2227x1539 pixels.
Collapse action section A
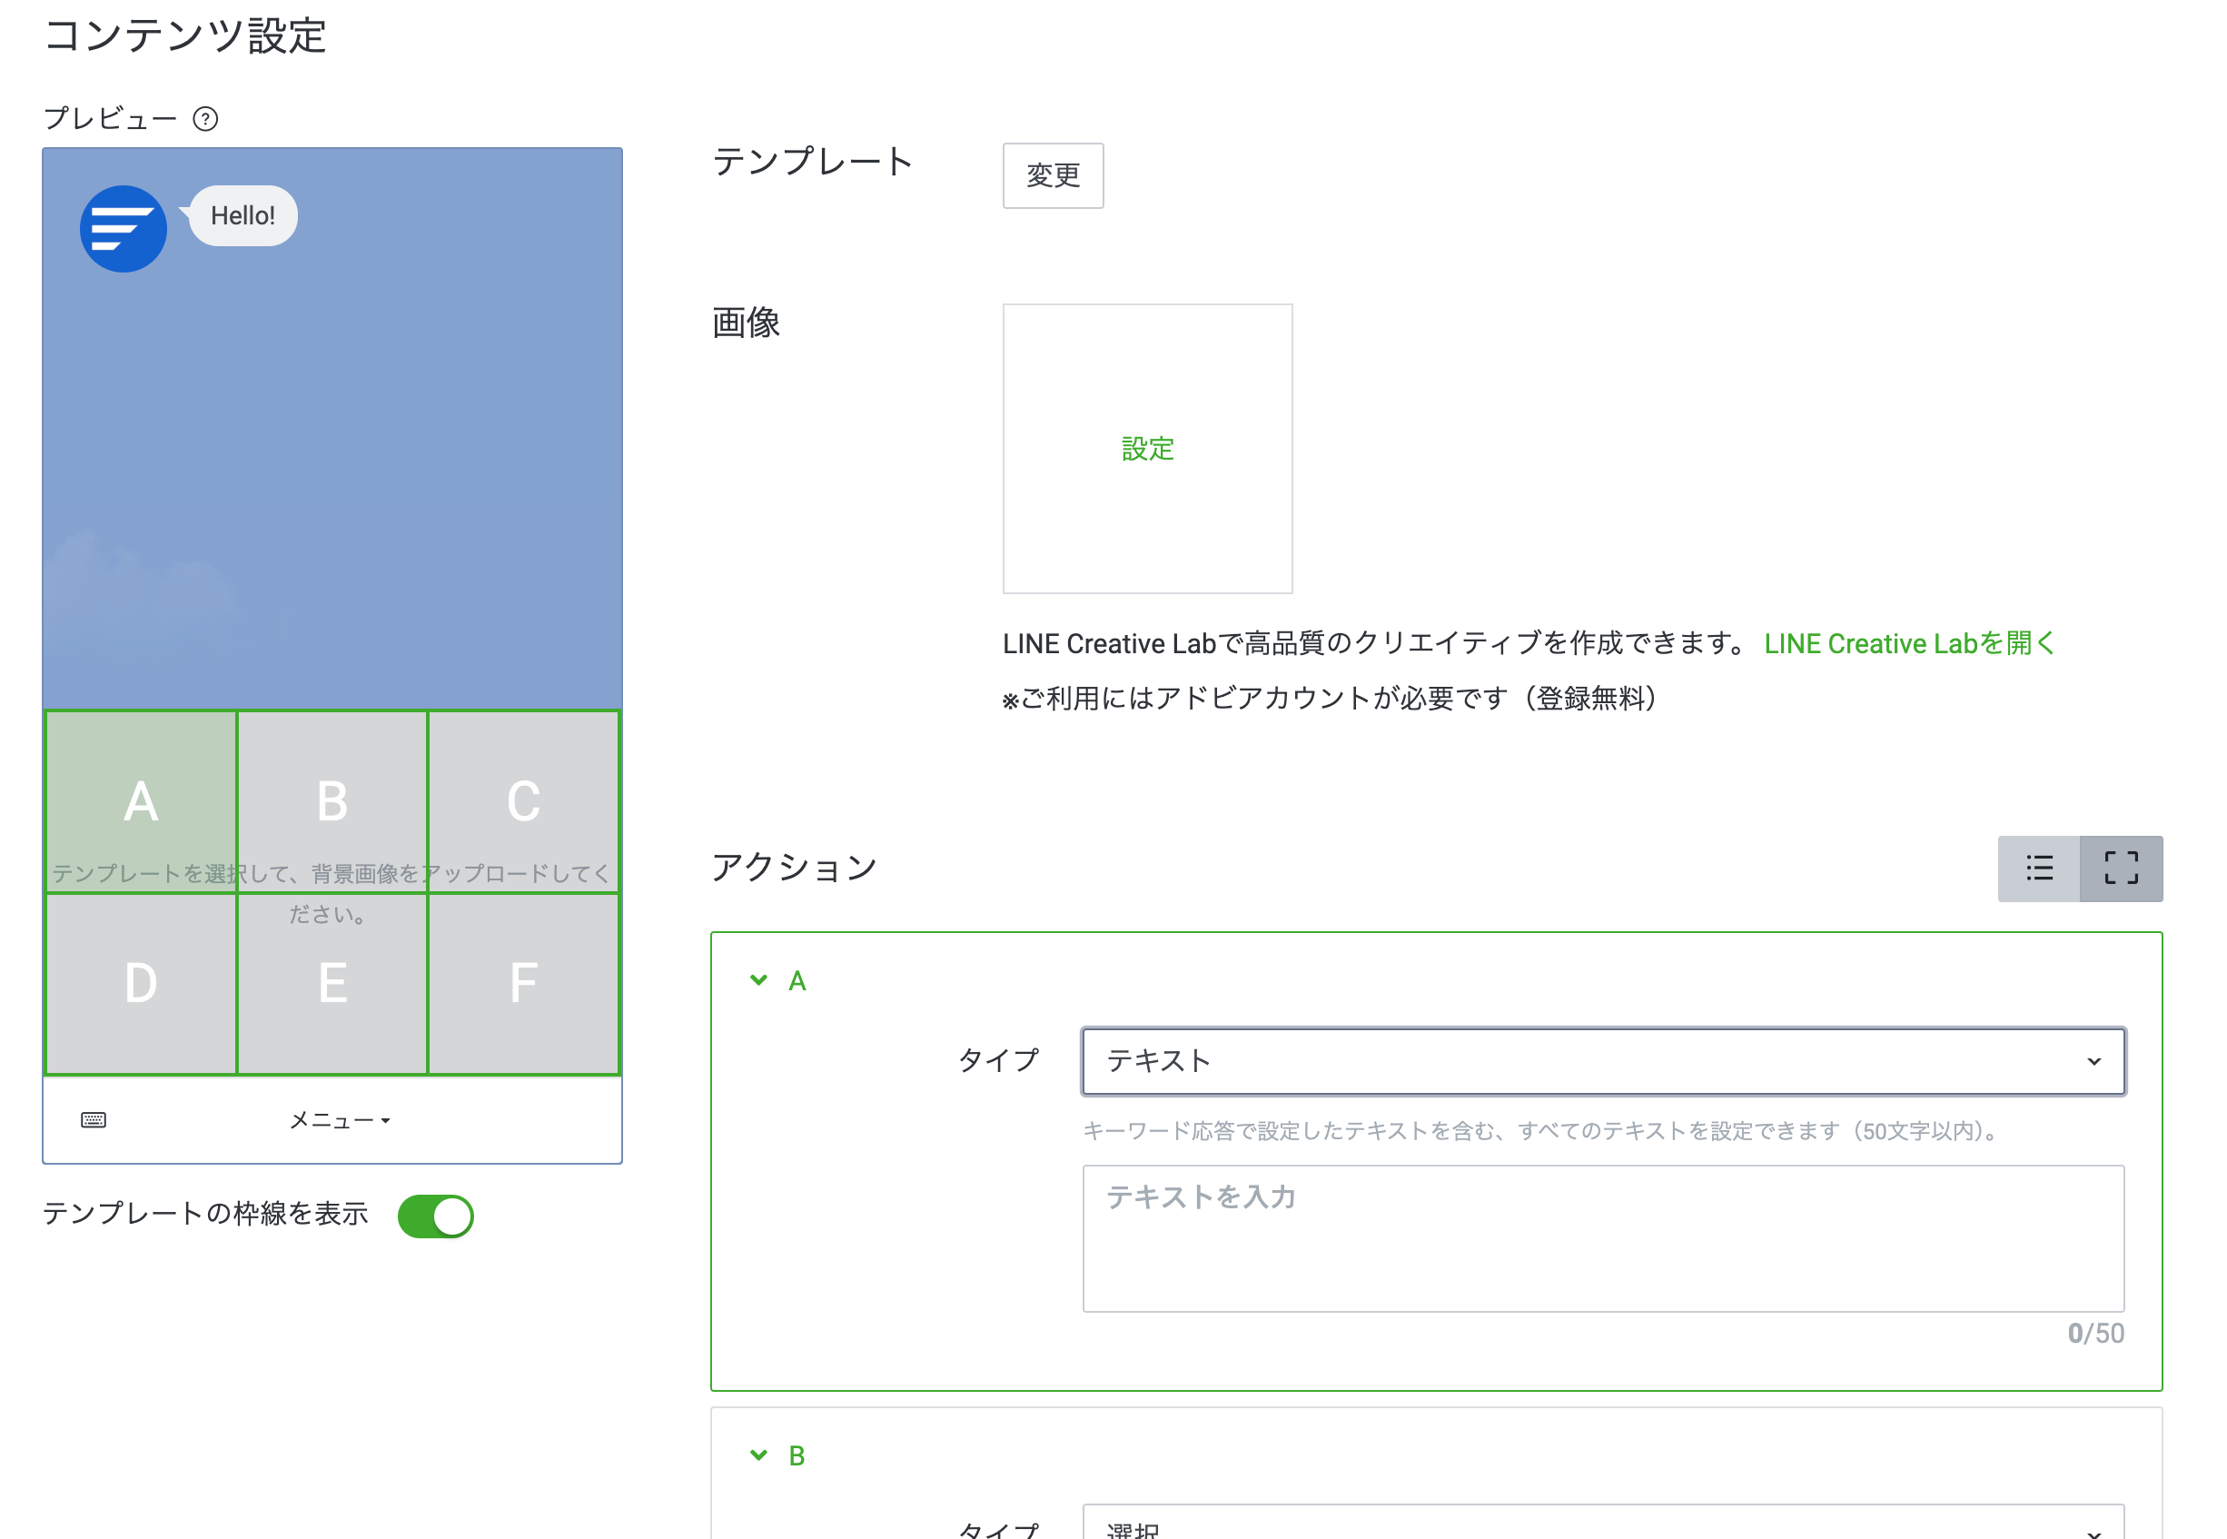tap(757, 980)
